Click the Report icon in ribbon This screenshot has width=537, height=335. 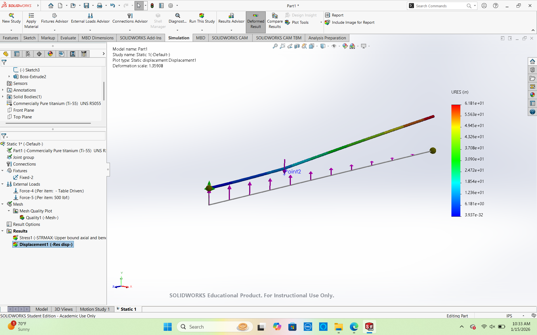pyautogui.click(x=328, y=15)
